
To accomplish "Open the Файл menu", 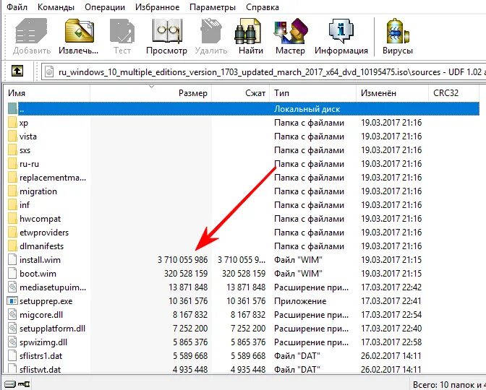I will pyautogui.click(x=17, y=7).
